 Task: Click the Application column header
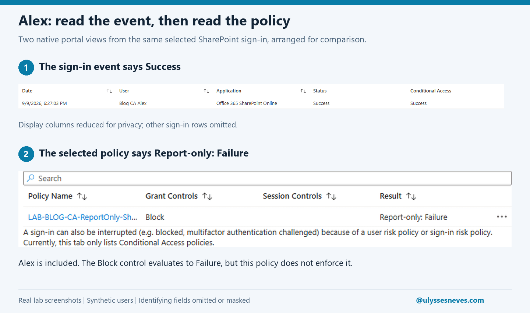(229, 91)
